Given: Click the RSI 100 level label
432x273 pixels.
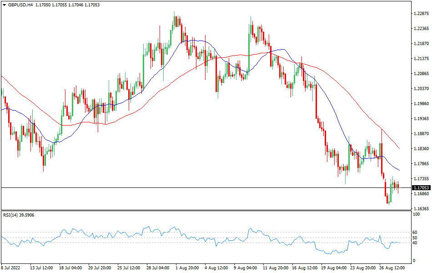Looking at the screenshot, I should click(415, 214).
